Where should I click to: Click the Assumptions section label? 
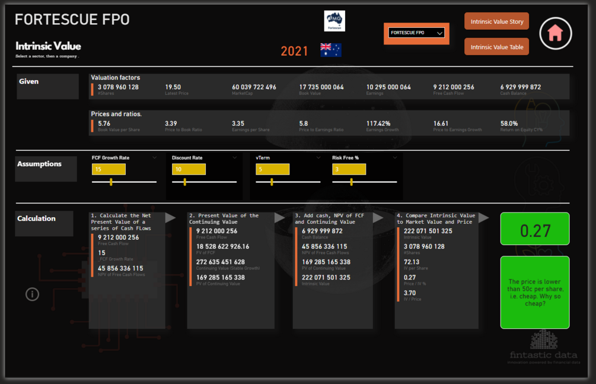pyautogui.click(x=39, y=164)
